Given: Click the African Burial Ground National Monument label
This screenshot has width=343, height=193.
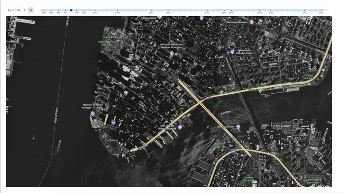Looking at the screenshot, I should tap(172, 46).
